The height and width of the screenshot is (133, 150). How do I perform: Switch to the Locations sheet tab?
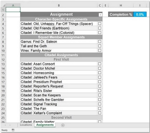pyautogui.click(x=26, y=125)
